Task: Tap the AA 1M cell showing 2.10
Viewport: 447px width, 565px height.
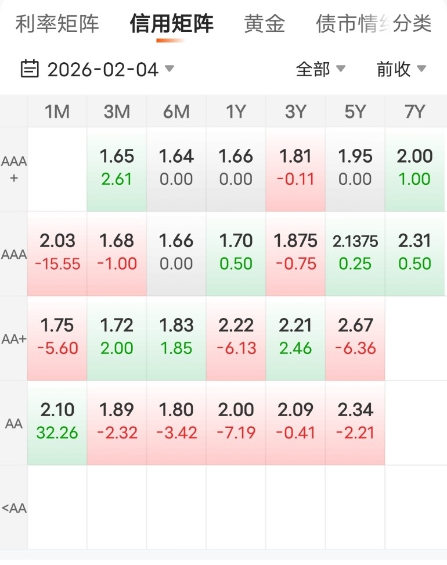Action: click(x=57, y=422)
